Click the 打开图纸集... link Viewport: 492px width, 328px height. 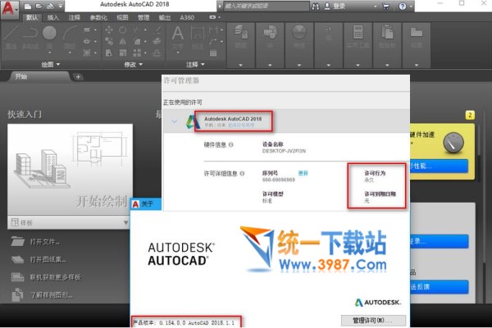tap(48, 260)
